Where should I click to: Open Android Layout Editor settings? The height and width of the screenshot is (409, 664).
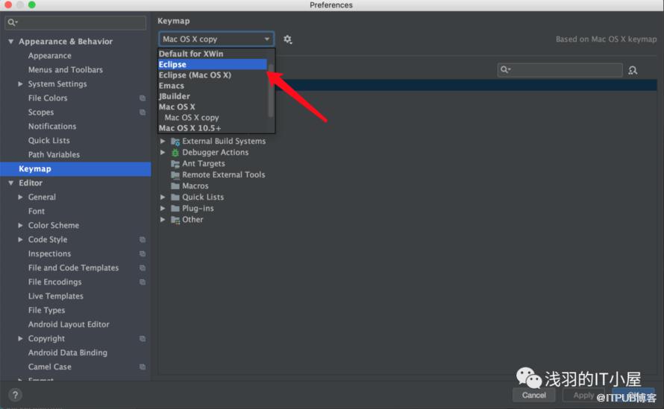[69, 324]
